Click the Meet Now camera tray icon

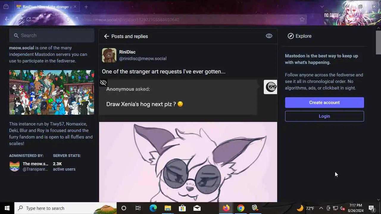pos(328,208)
